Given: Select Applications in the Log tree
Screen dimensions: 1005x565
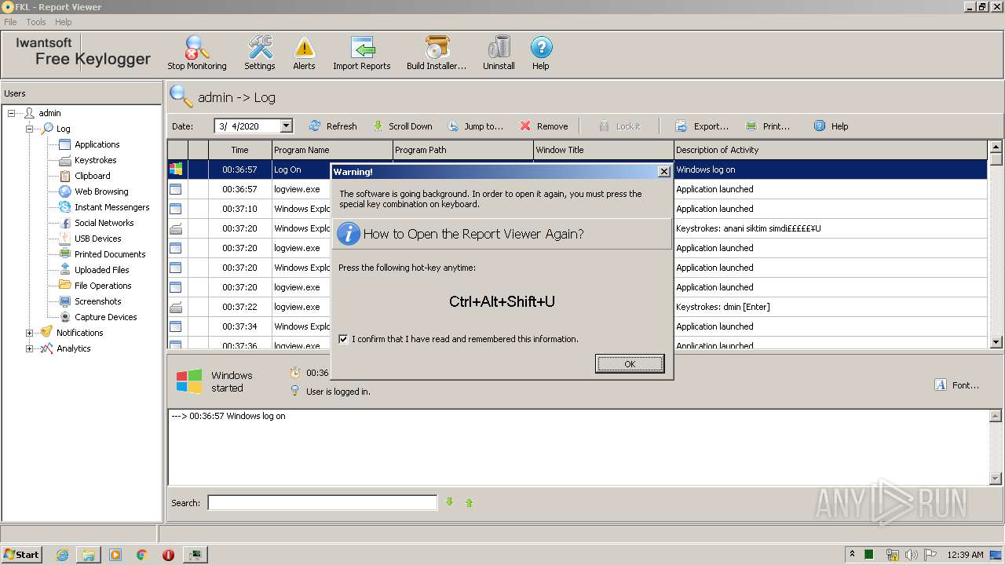Looking at the screenshot, I should click(x=97, y=144).
